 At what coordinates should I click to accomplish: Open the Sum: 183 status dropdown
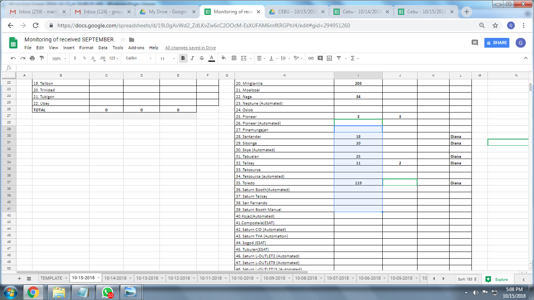[x=468, y=279]
